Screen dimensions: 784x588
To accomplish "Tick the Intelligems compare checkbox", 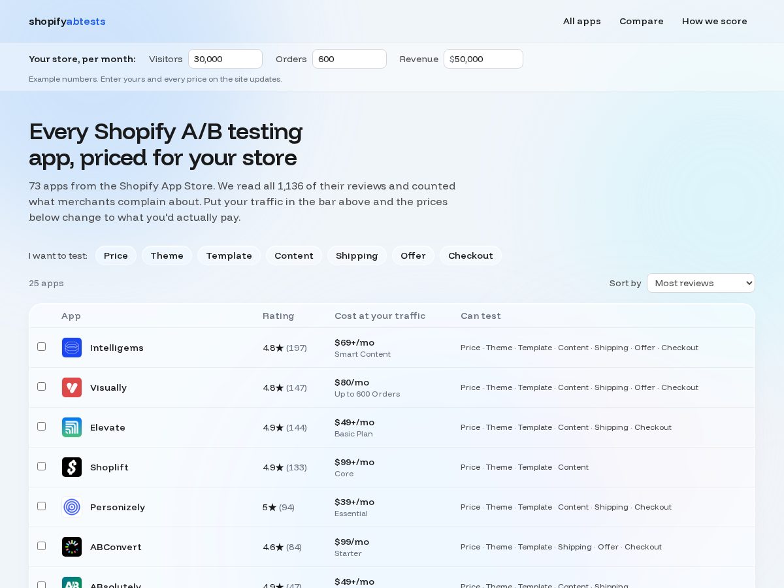I will click(42, 347).
